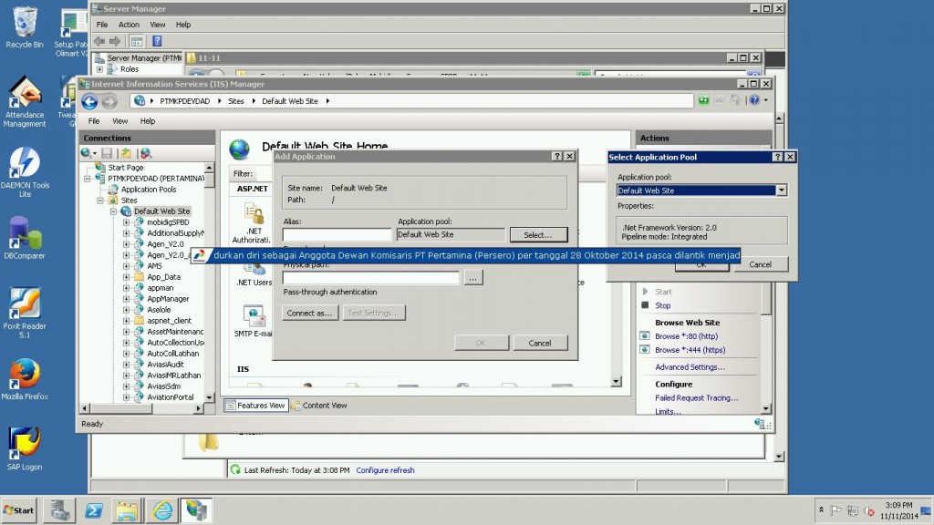This screenshot has height=525, width=934.
Task: Open the Application pool dropdown
Action: [x=781, y=190]
